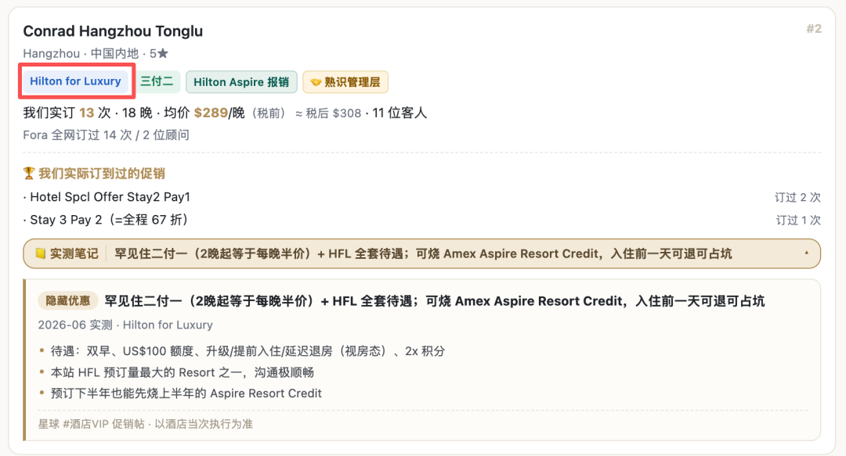Click the Hilton for Luxury tag
The width and height of the screenshot is (846, 456).
(x=75, y=81)
